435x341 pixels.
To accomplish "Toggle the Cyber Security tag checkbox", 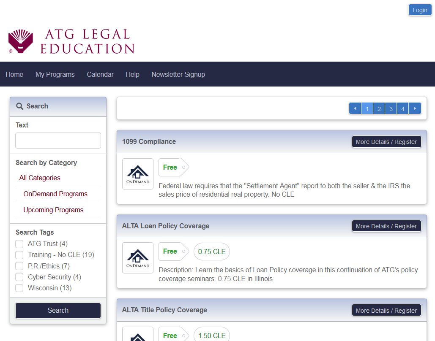I will pos(19,277).
